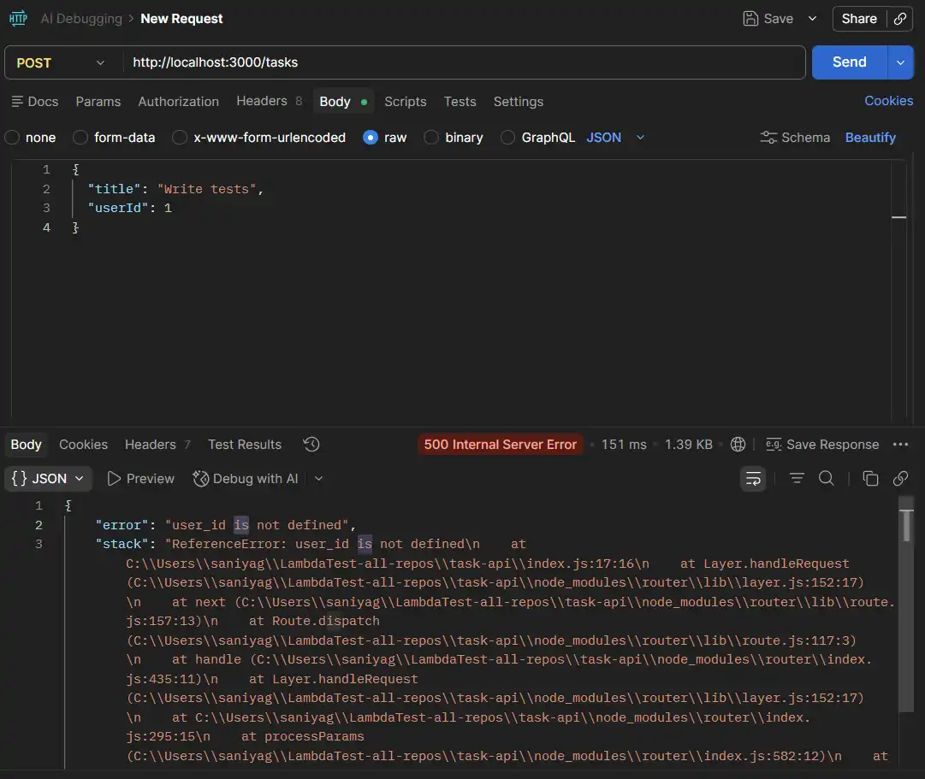Open the Test Results response tab

coord(244,445)
